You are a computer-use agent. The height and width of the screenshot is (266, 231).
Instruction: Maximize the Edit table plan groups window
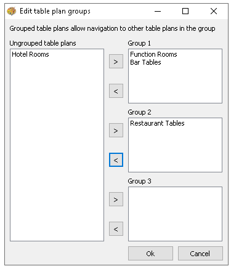point(185,11)
